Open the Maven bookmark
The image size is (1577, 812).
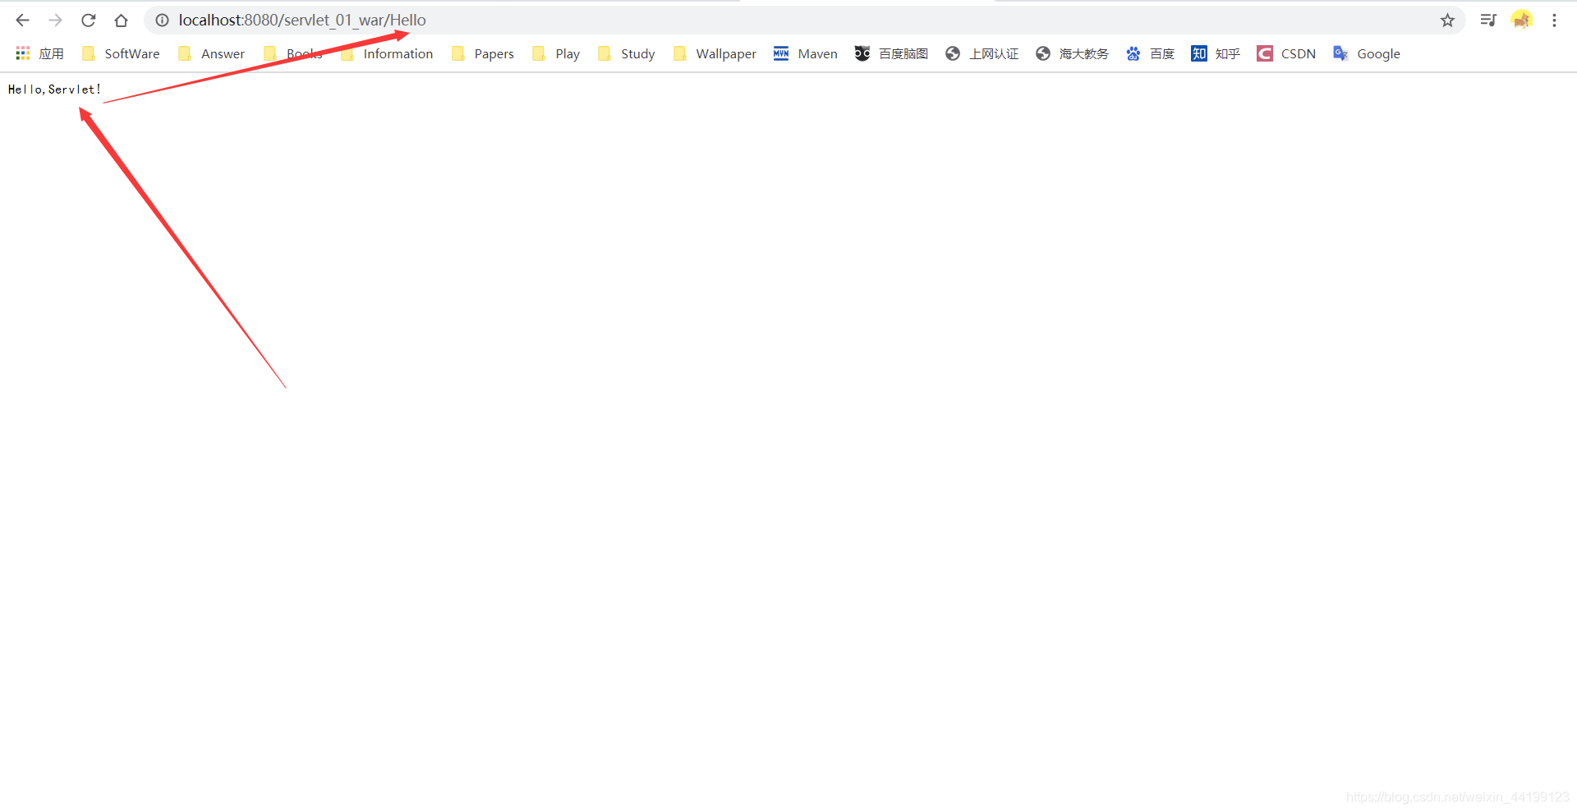[x=806, y=54]
